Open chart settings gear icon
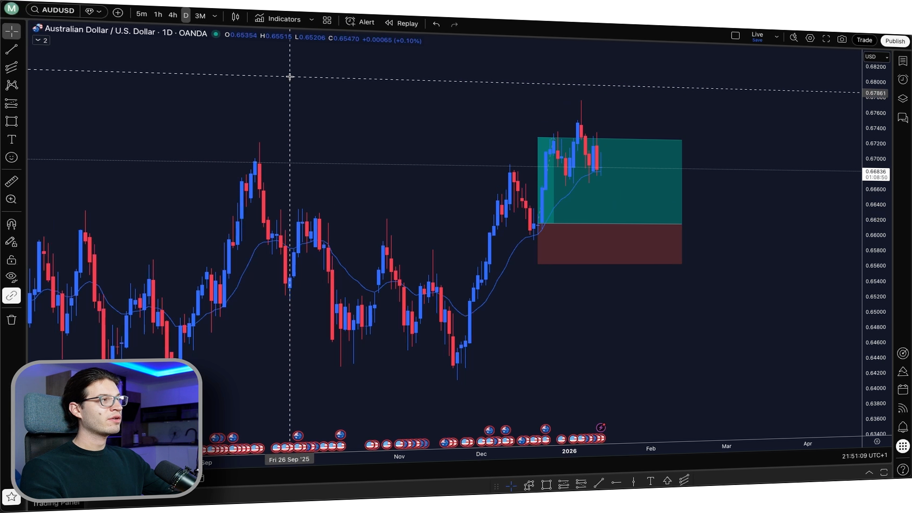 point(810,38)
